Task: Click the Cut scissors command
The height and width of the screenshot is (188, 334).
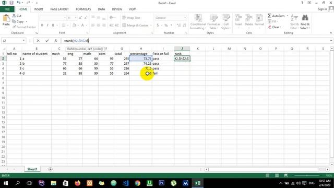Action: pyautogui.click(x=17, y=16)
